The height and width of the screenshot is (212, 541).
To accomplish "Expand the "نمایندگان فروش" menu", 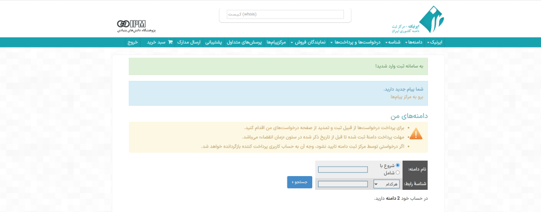I will 309,42.
